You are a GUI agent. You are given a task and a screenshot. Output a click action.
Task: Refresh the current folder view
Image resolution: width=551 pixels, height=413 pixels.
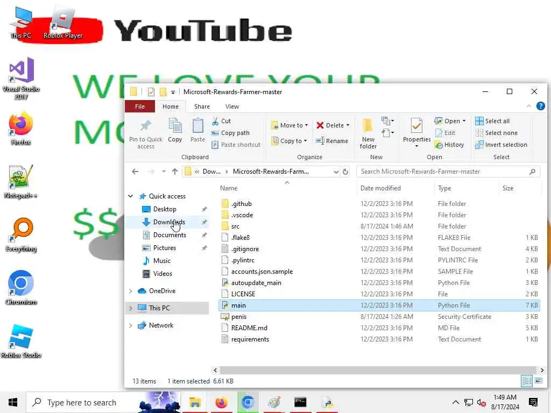coord(345,172)
